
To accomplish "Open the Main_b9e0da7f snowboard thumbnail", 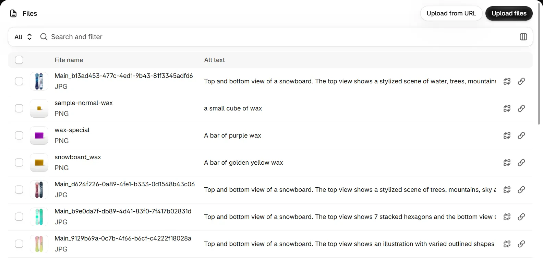I will 39,217.
